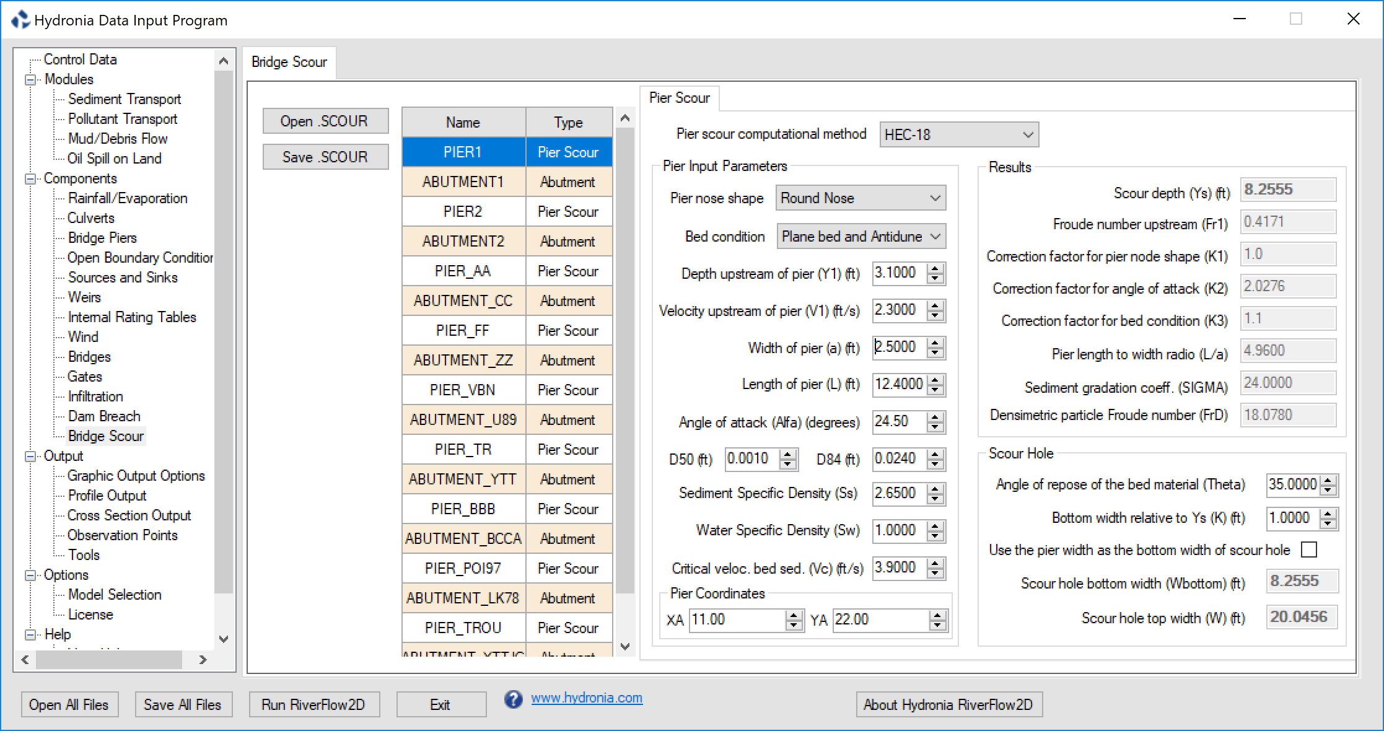Increase the XA pier coordinate
Screen dimensions: 1384x731
point(794,615)
